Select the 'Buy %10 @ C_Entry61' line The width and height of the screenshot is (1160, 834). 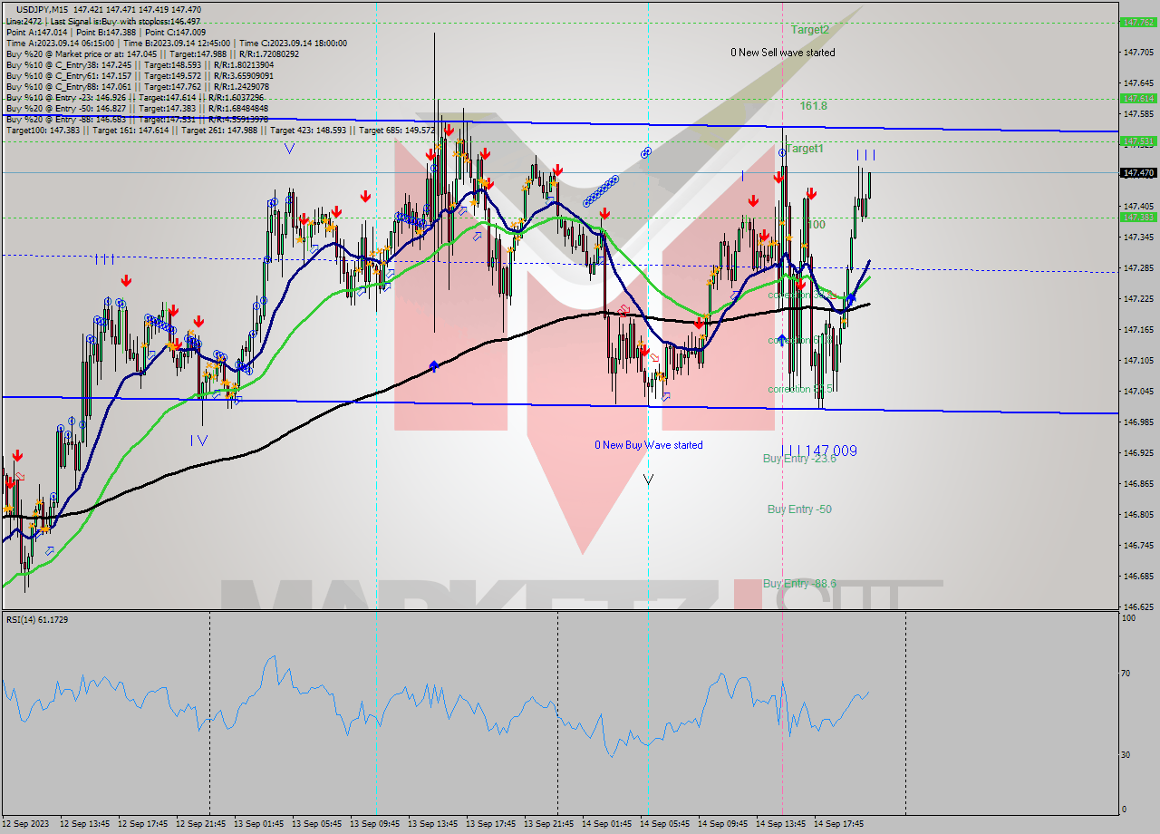coord(140,75)
